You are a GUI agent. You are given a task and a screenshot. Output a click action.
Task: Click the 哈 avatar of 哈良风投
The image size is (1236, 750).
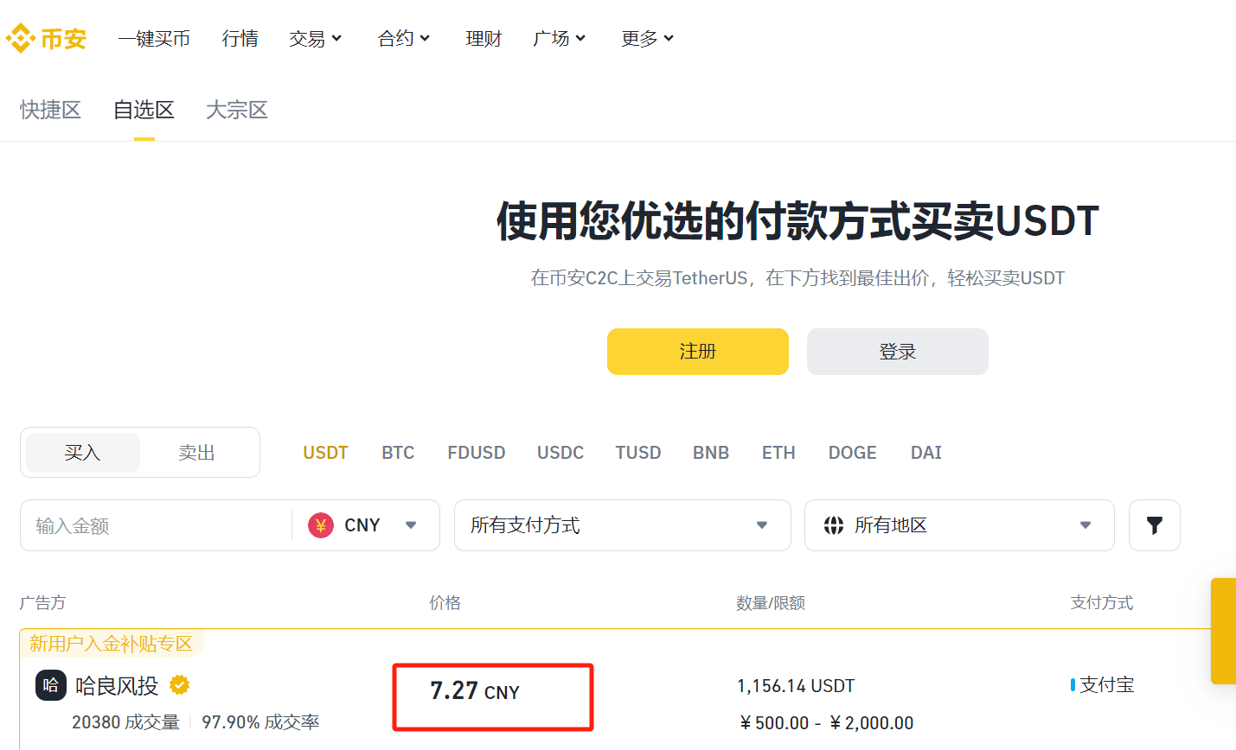(51, 685)
